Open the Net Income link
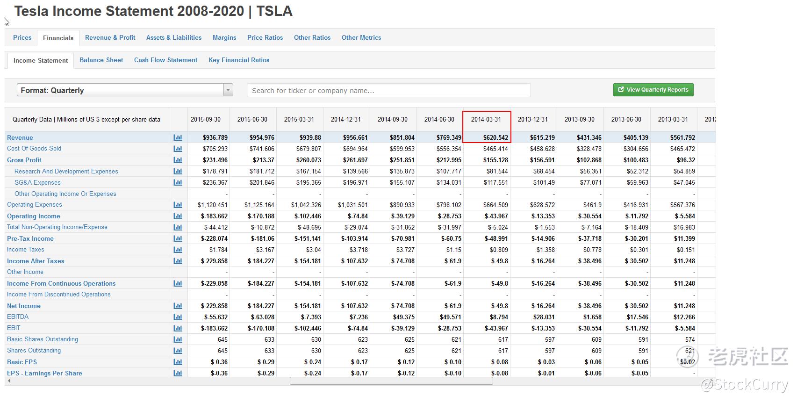804x403 pixels. [x=24, y=306]
